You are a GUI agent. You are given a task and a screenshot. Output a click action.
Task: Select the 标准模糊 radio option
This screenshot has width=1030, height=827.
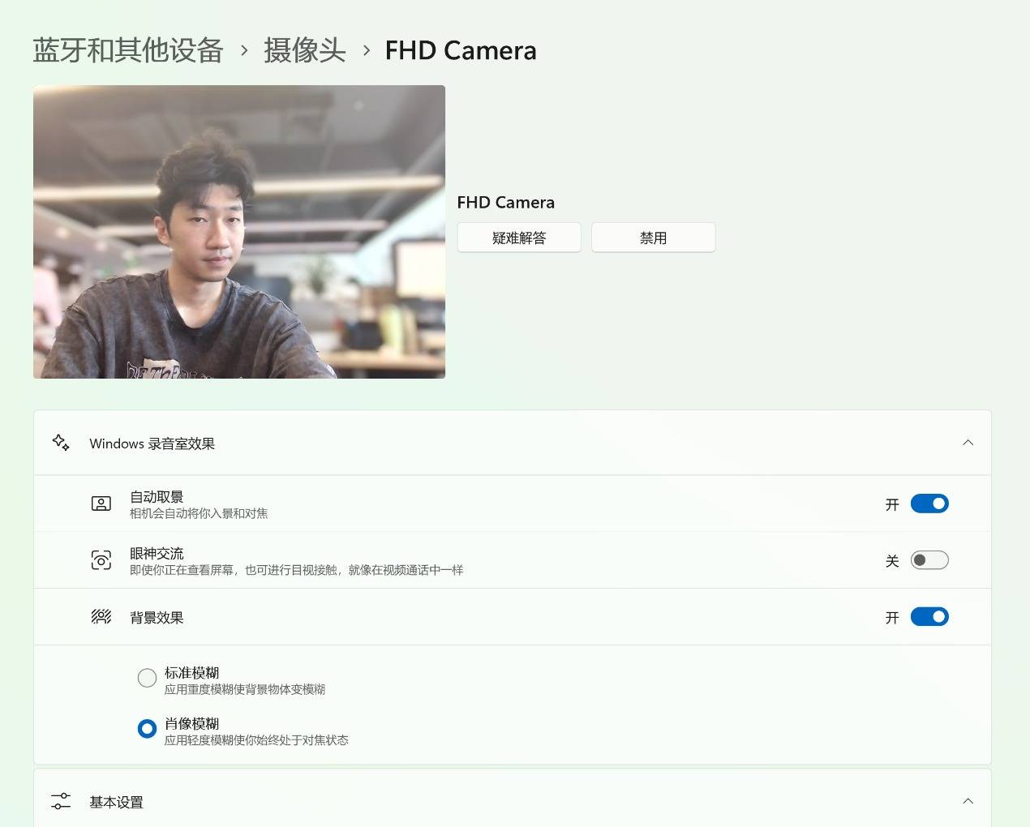pos(147,678)
